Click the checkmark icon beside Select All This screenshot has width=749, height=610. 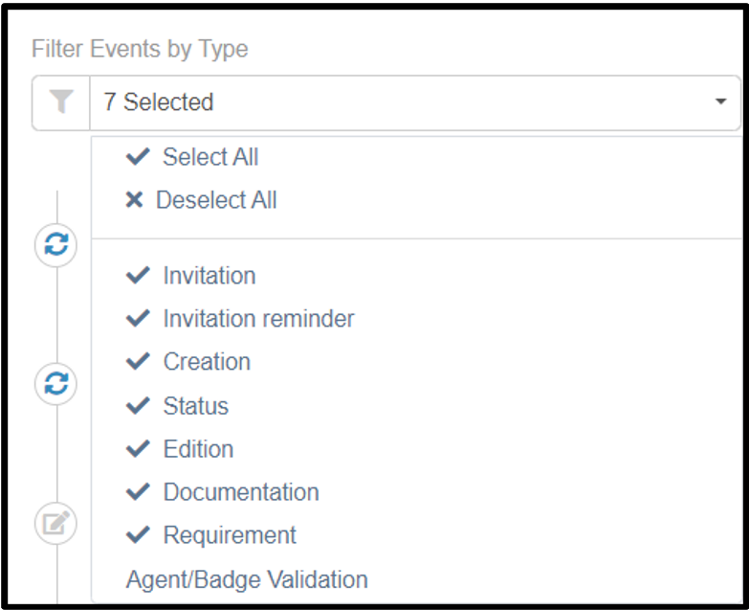(x=138, y=157)
